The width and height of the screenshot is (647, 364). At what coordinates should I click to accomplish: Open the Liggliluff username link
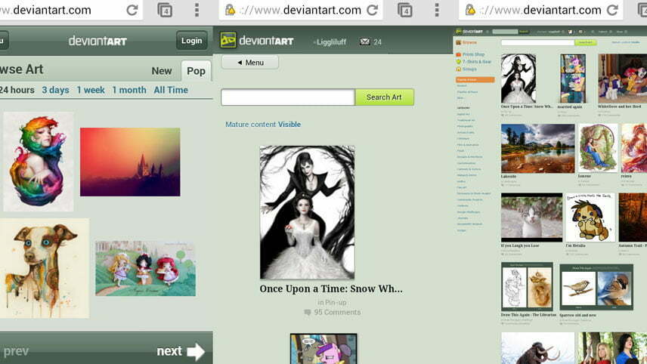pyautogui.click(x=330, y=42)
